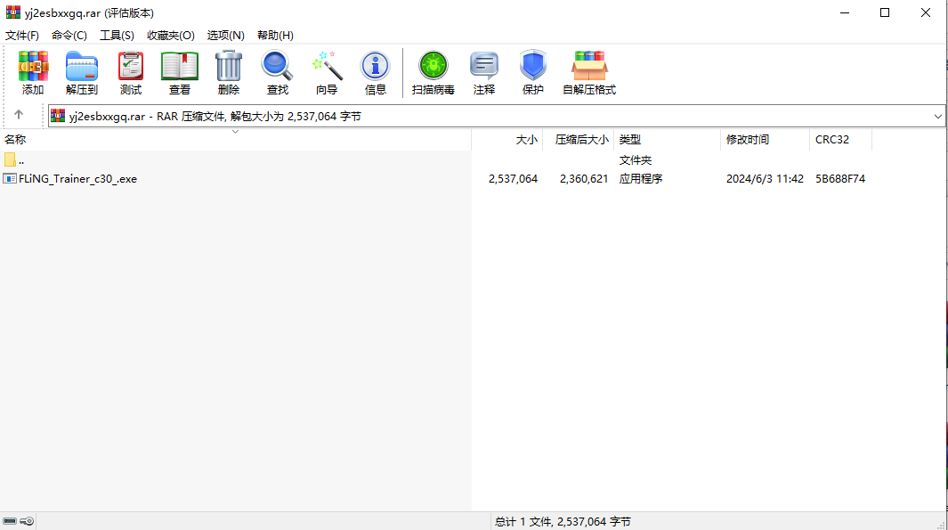Maximize the WinRAR window
948x530 pixels.
[x=885, y=12]
